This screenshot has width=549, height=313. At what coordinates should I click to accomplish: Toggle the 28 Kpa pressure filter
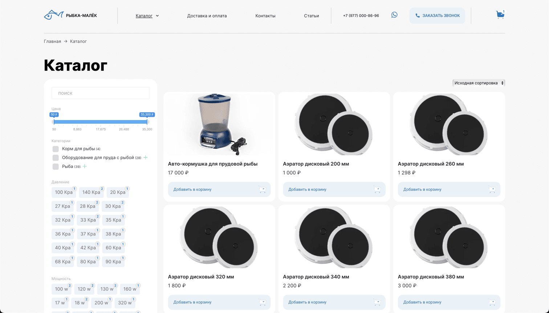click(x=88, y=206)
